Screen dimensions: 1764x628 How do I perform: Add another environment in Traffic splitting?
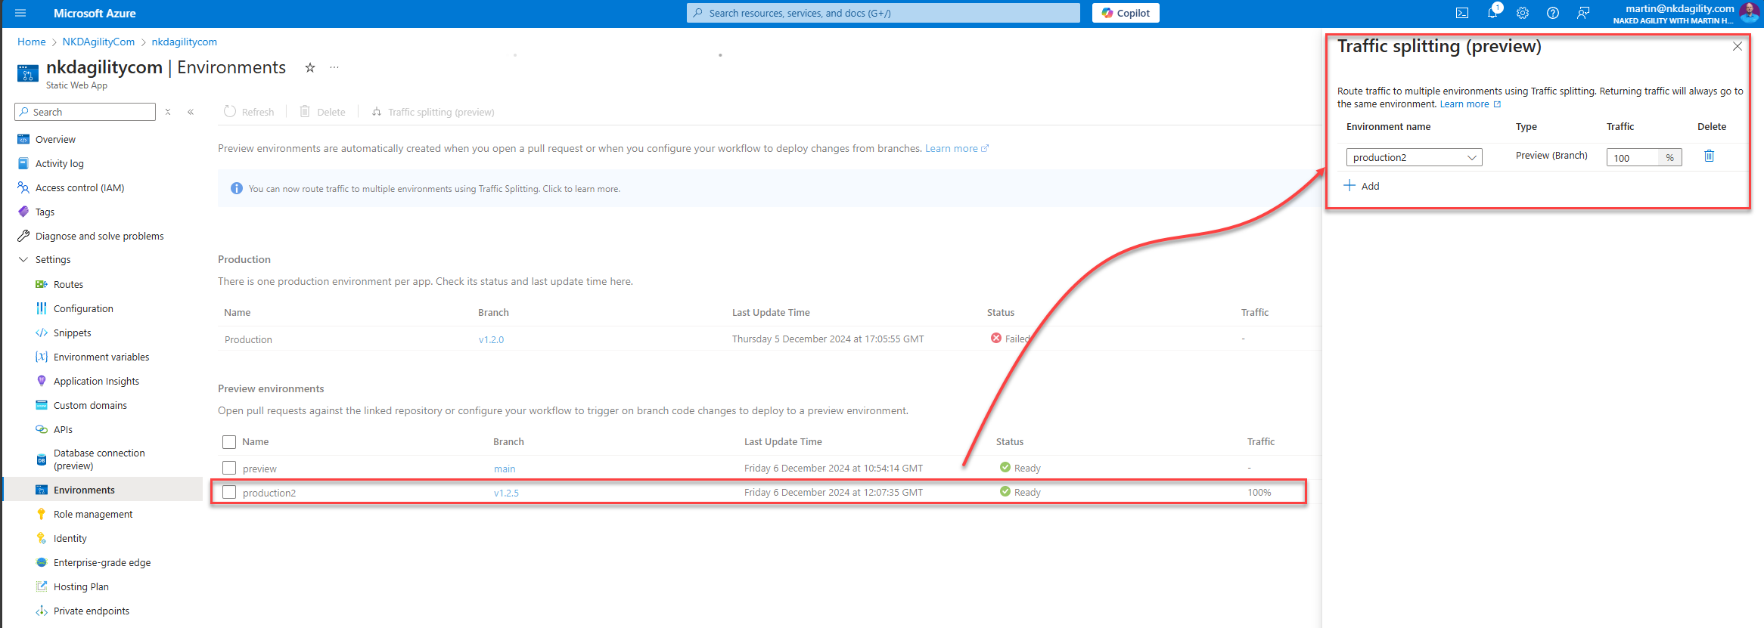[1362, 186]
